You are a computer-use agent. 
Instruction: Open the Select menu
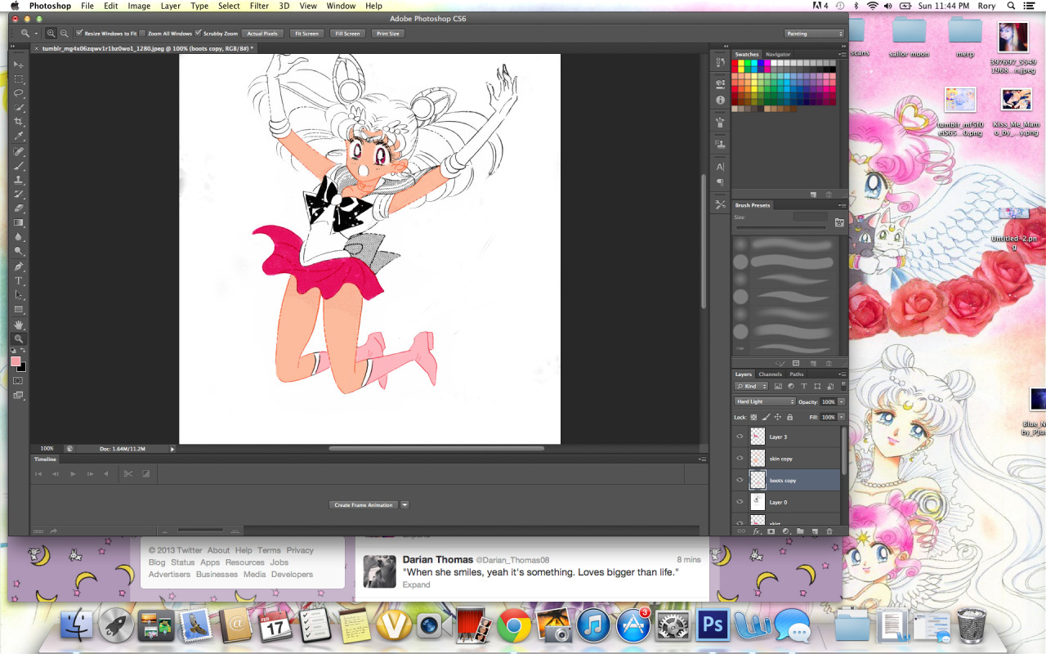(x=229, y=6)
